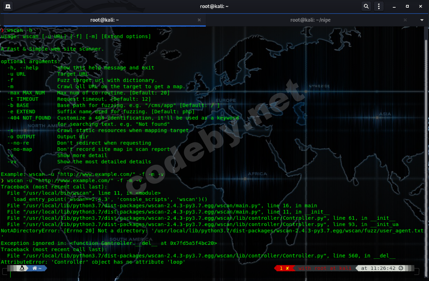
Task: Click the 'NotADirectoryError' line
Action: click(212, 231)
